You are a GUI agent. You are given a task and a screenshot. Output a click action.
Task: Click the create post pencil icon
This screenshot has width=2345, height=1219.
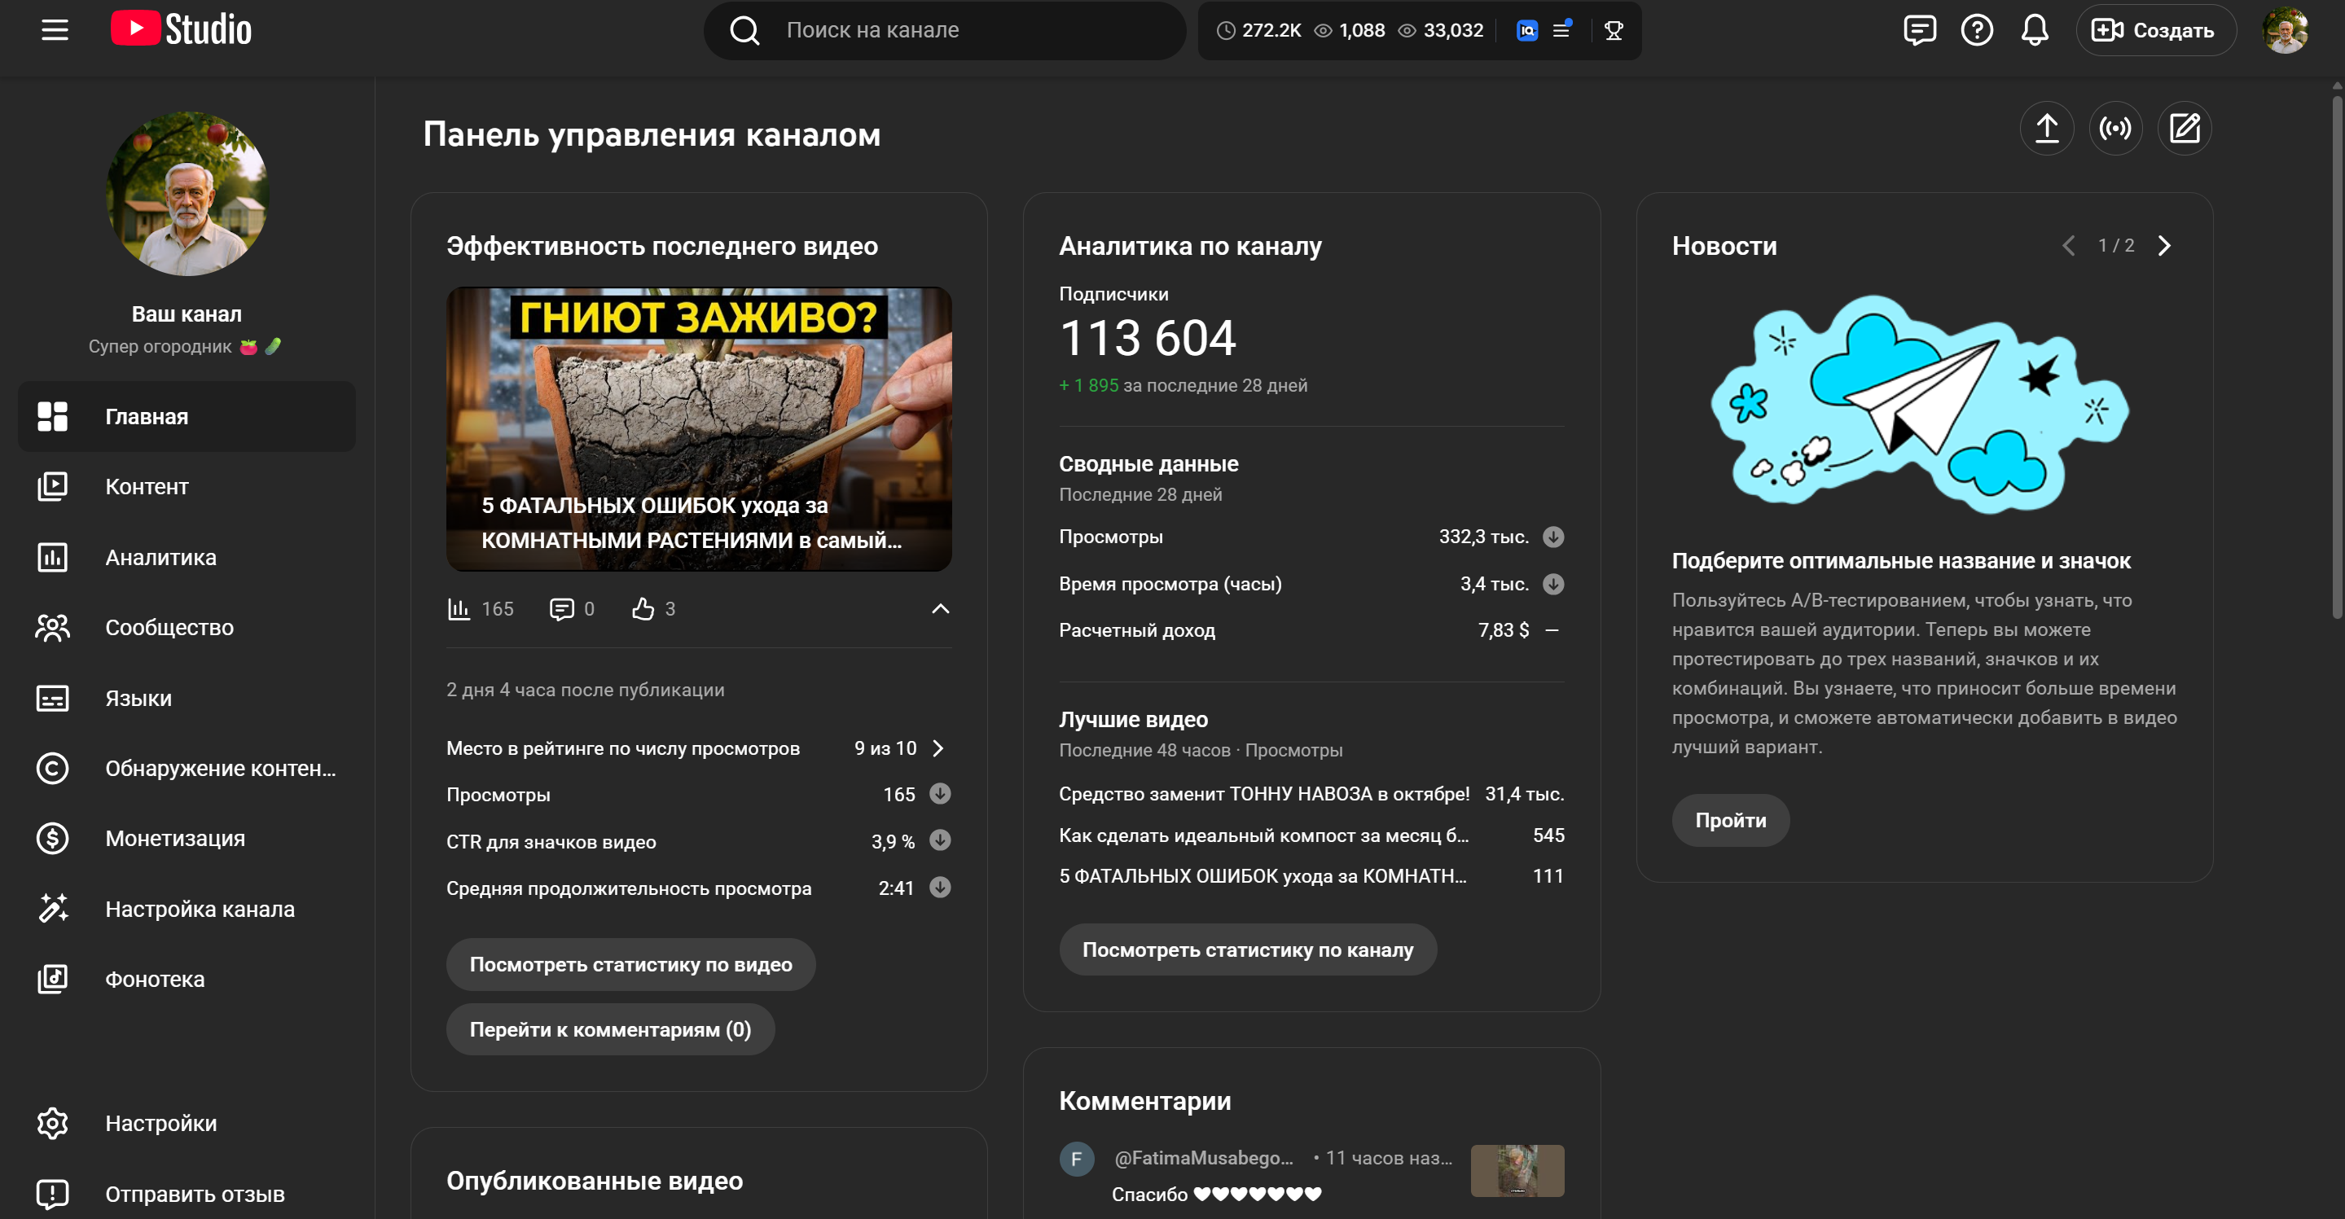(x=2184, y=129)
